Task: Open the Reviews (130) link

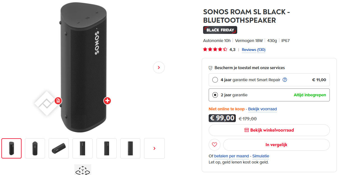Action: click(253, 50)
